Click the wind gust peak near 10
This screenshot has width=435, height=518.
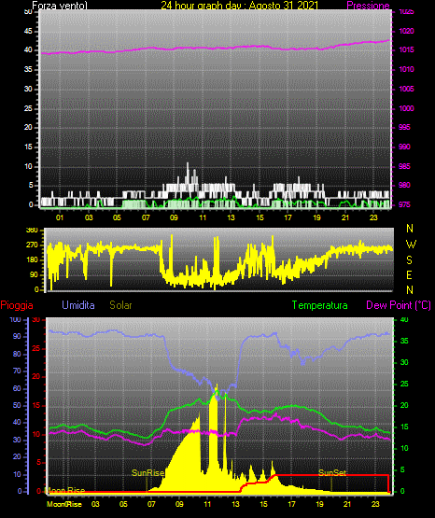tap(188, 163)
